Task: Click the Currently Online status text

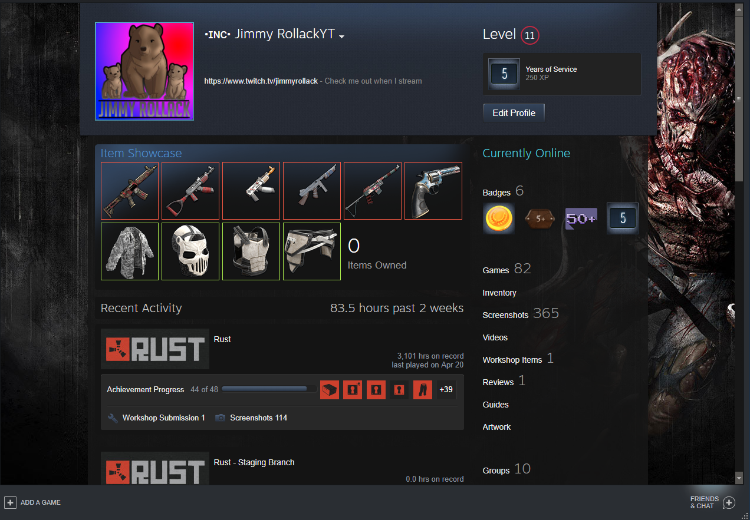Action: coord(527,153)
